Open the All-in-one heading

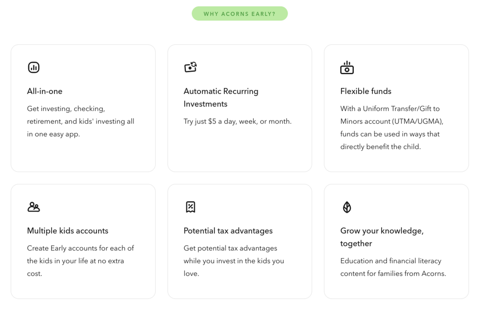pyautogui.click(x=45, y=91)
